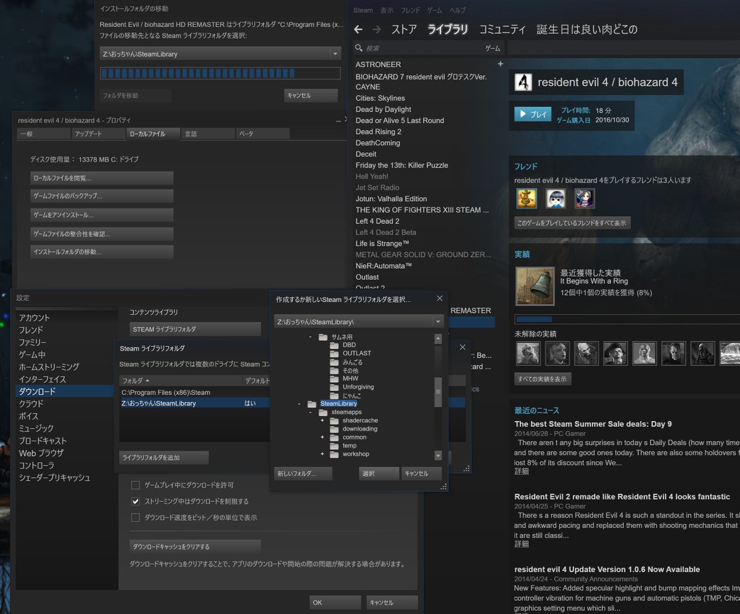The image size is (740, 614).
Task: Open the フレンド menu in menu bar
Action: [x=411, y=10]
